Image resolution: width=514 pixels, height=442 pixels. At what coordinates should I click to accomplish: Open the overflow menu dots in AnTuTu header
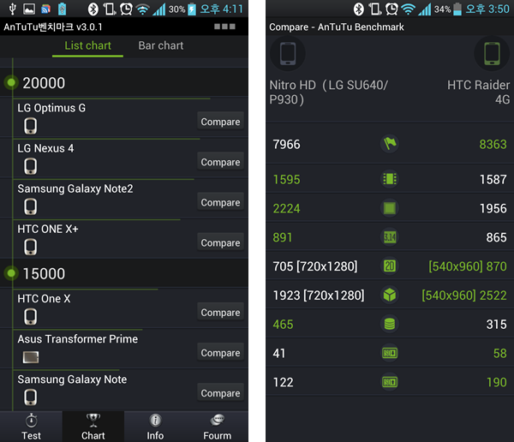click(x=224, y=27)
